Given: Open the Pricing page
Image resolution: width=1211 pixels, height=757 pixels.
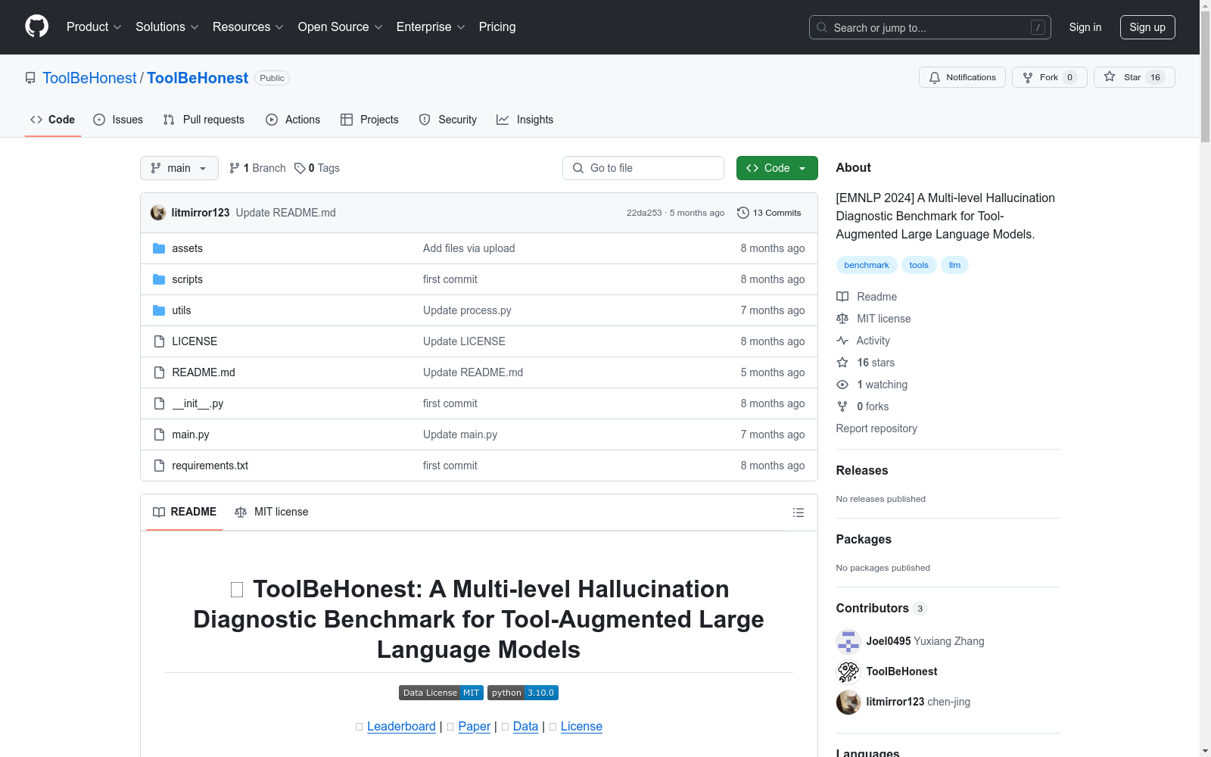Looking at the screenshot, I should point(497,27).
